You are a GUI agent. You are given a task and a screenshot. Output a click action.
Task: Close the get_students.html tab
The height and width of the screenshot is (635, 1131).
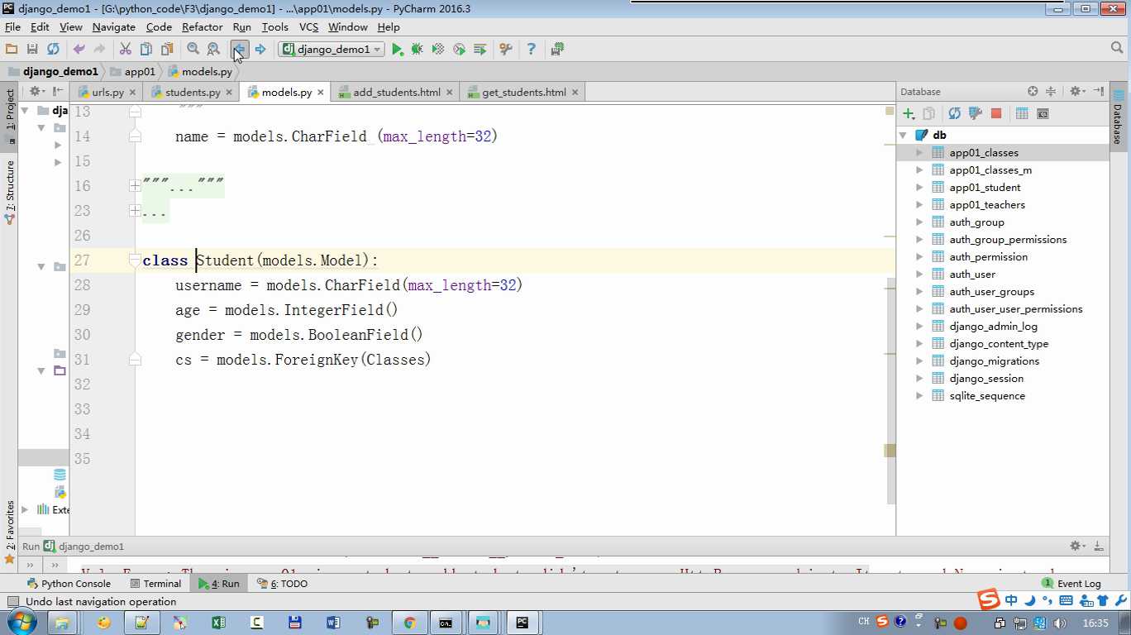(575, 92)
